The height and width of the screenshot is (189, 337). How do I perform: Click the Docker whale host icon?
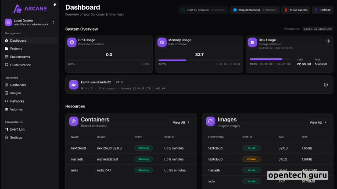click(73, 85)
